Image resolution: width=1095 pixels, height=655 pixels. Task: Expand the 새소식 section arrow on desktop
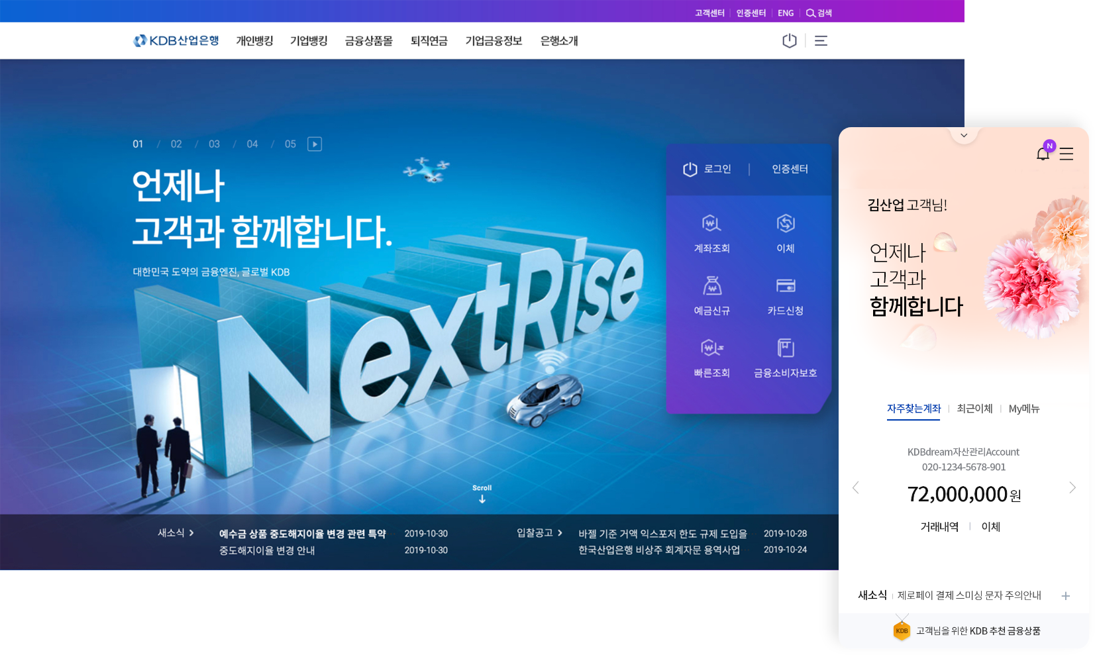(191, 532)
